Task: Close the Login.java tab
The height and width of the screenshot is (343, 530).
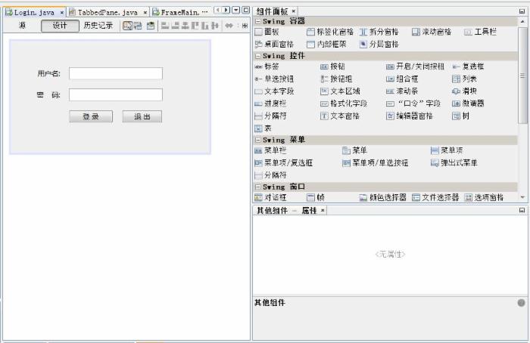Action: click(x=62, y=13)
